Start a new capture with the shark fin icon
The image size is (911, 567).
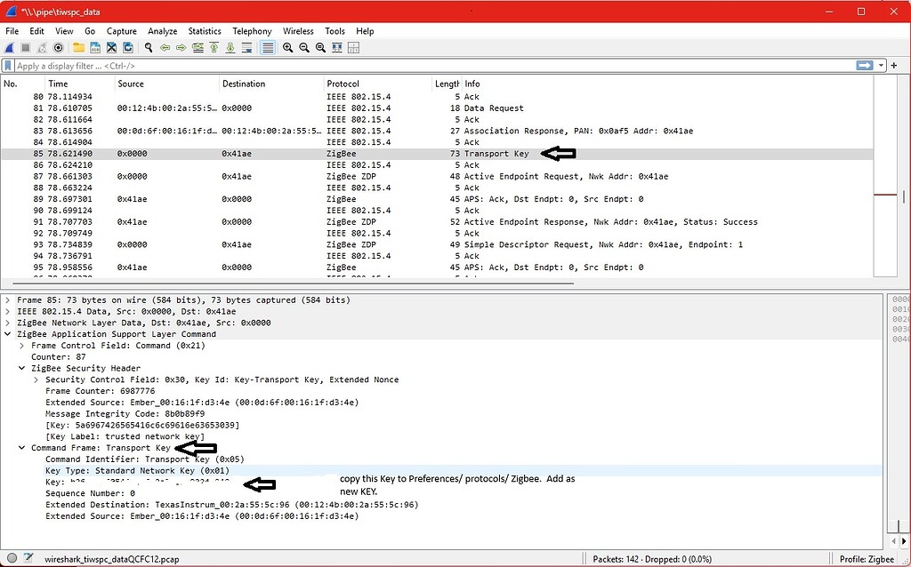(x=12, y=47)
